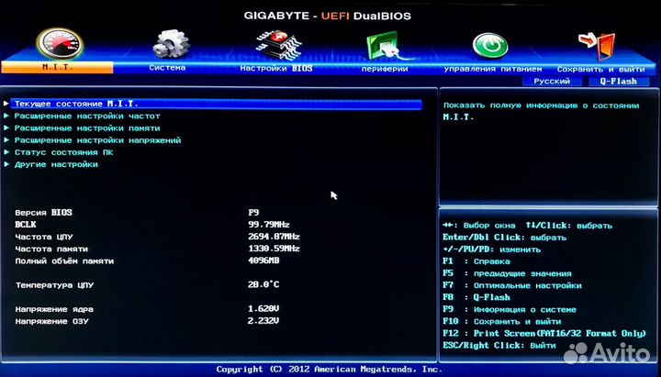Click the F8 Q-Flash help line
Image resolution: width=661 pixels, height=377 pixels.
tap(476, 297)
